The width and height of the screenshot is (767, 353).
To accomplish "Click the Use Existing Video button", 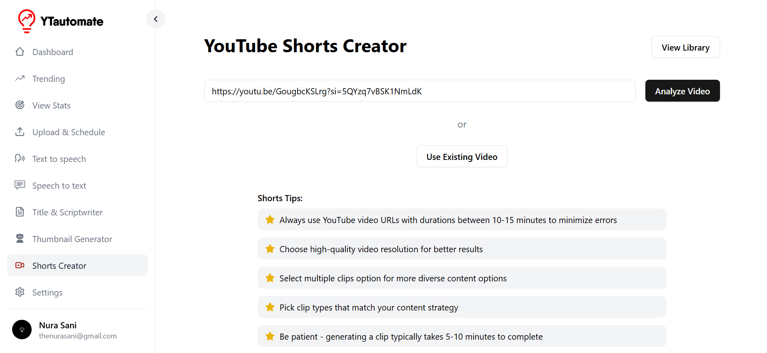I will (462, 157).
